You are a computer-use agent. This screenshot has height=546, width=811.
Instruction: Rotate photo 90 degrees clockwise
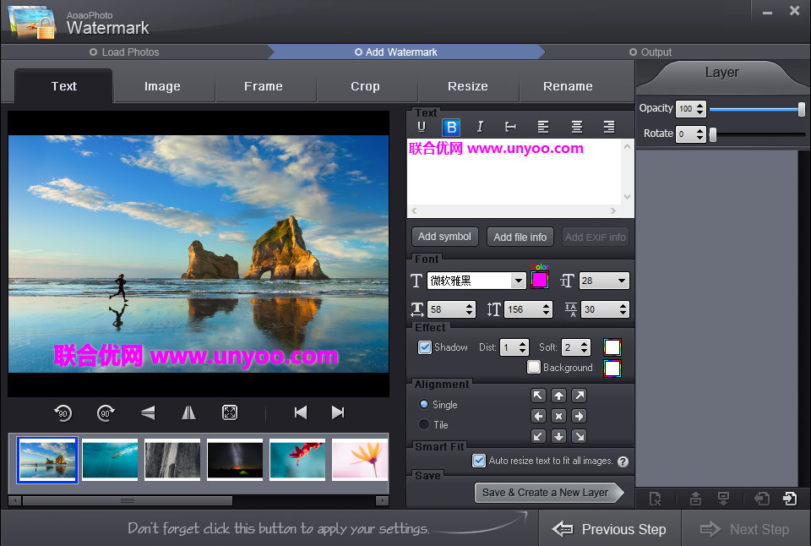(106, 412)
